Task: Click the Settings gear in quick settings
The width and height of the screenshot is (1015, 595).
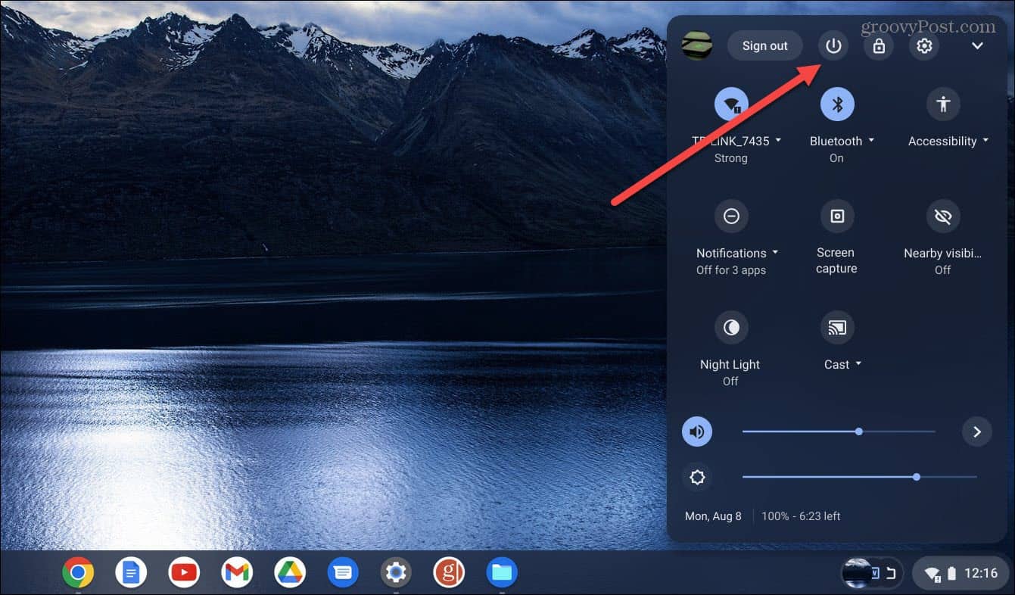Action: point(924,45)
